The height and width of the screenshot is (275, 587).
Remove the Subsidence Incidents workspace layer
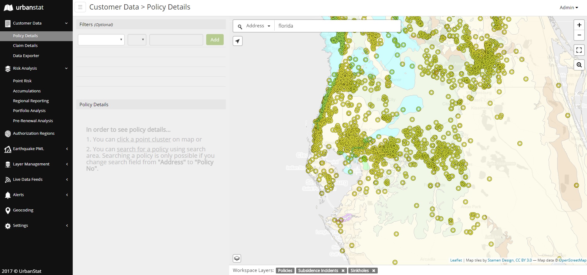343,271
